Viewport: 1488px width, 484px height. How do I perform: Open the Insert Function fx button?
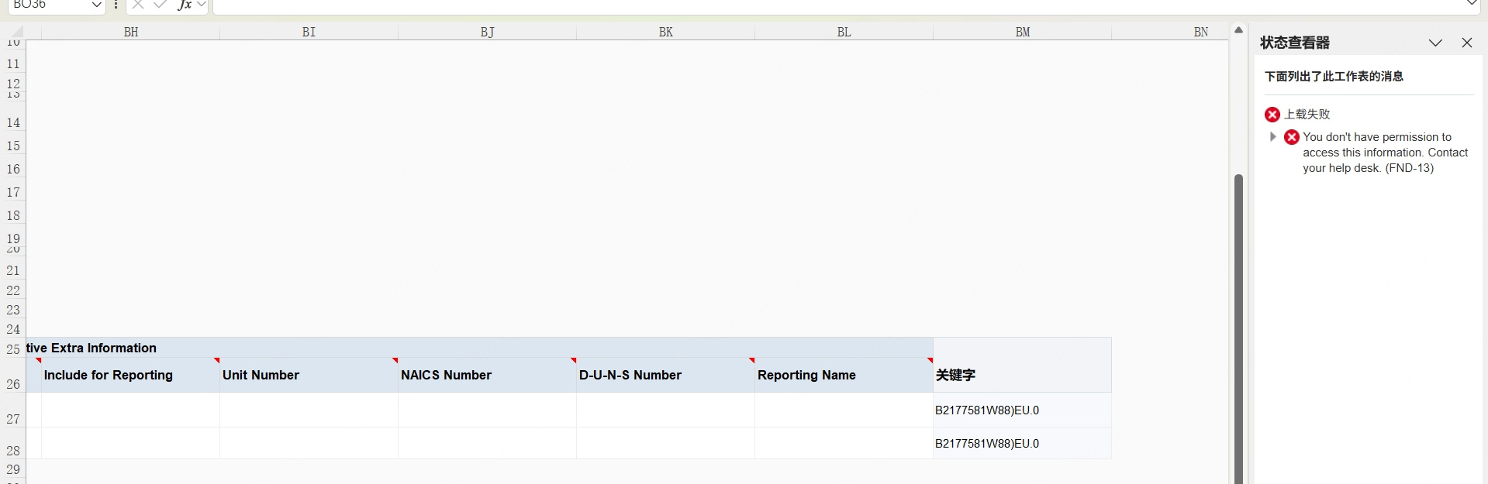[x=185, y=5]
